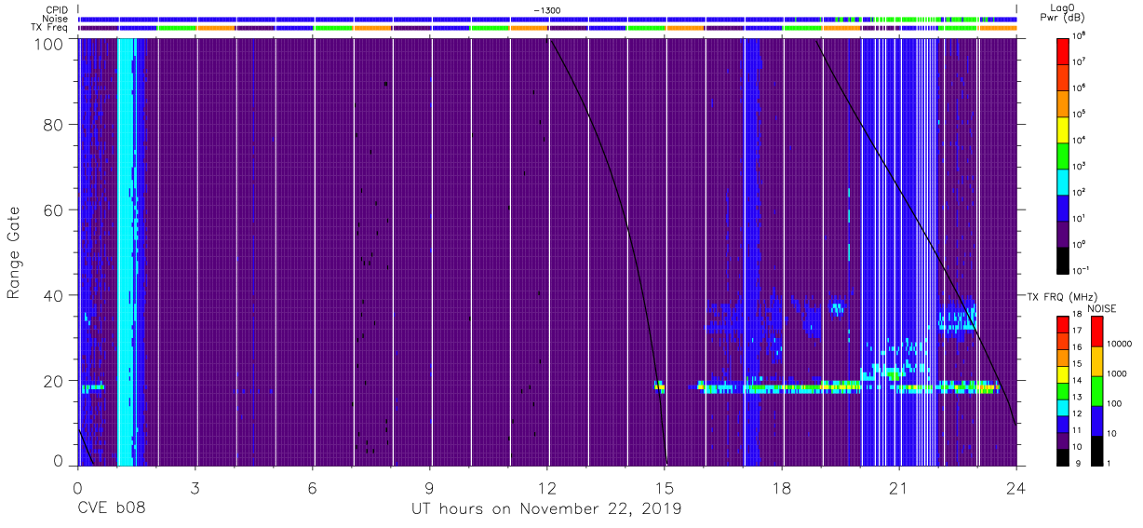Click the '1000' label on NOISE bar

point(1117,372)
